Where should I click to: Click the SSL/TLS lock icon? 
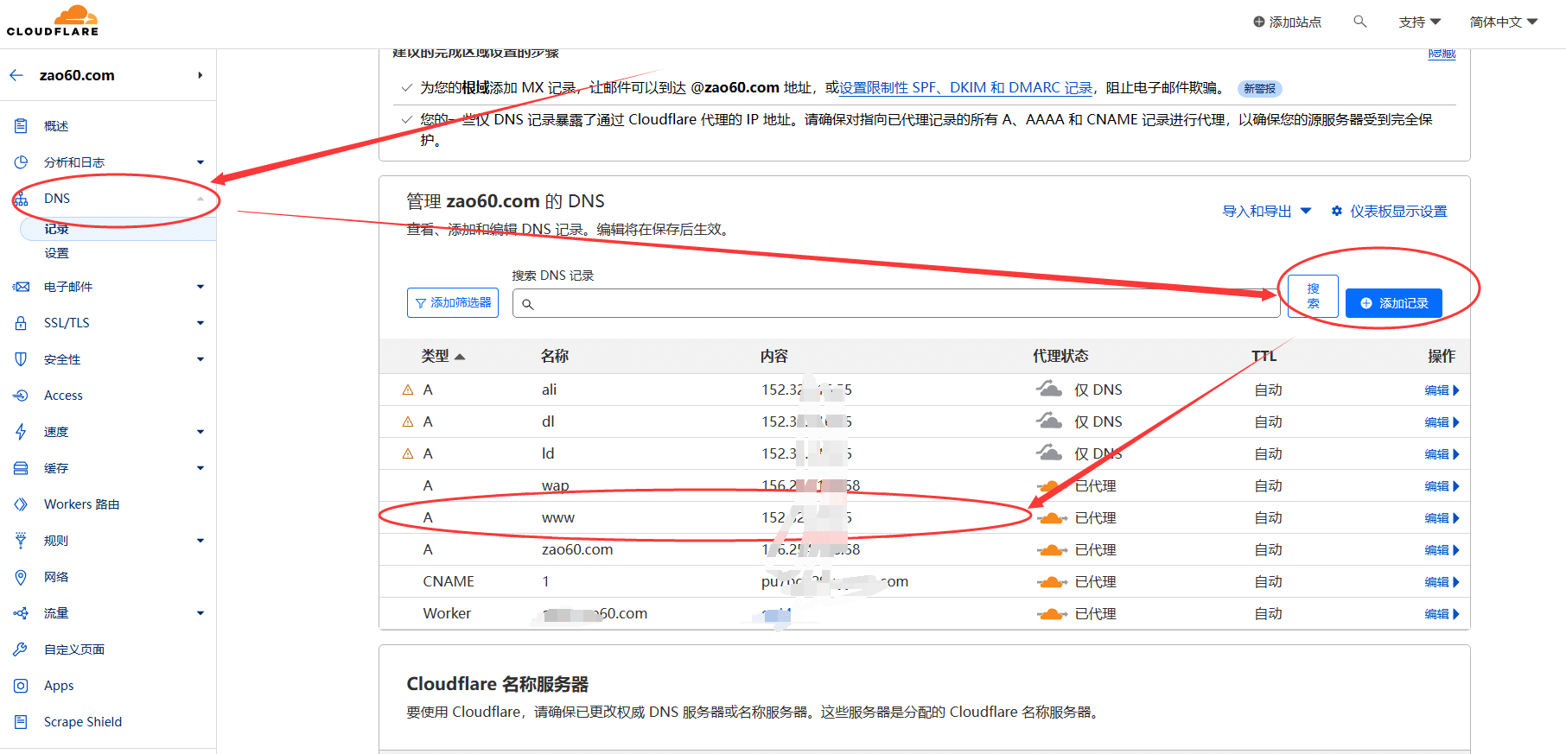21,323
